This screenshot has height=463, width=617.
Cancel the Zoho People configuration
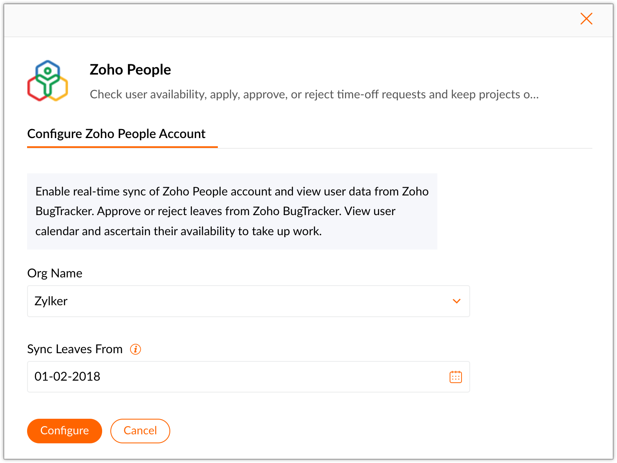tap(140, 431)
